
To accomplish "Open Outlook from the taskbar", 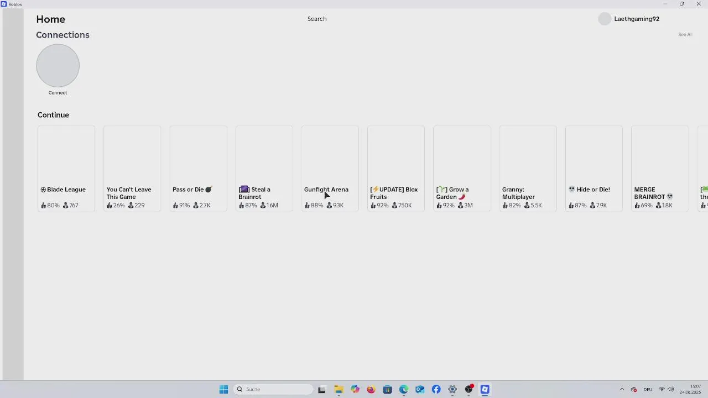I will [420, 389].
